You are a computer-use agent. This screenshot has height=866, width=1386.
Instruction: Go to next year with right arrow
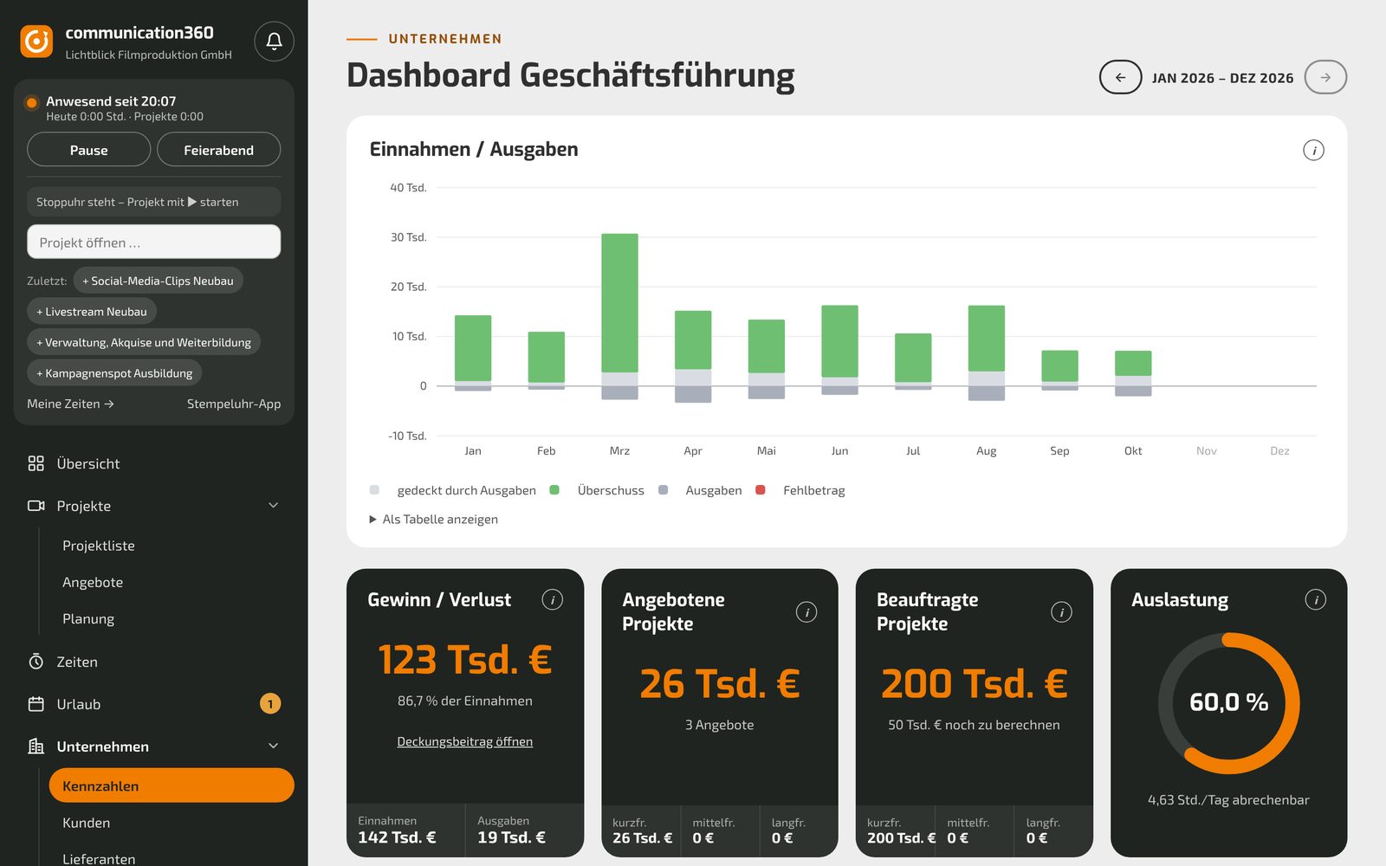coord(1325,77)
